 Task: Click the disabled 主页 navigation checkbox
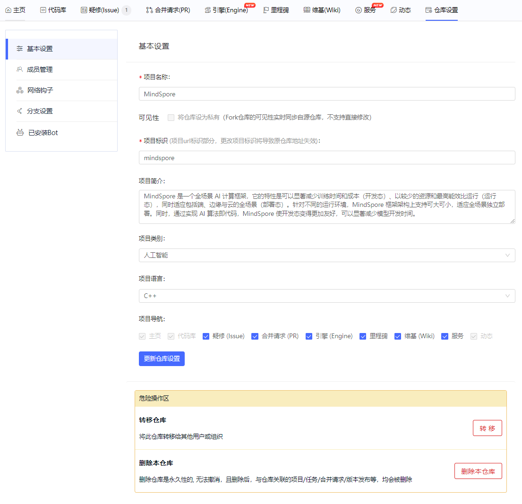coord(142,336)
